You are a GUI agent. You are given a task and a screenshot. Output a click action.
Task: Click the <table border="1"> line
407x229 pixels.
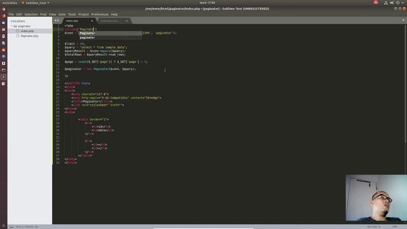(x=93, y=120)
